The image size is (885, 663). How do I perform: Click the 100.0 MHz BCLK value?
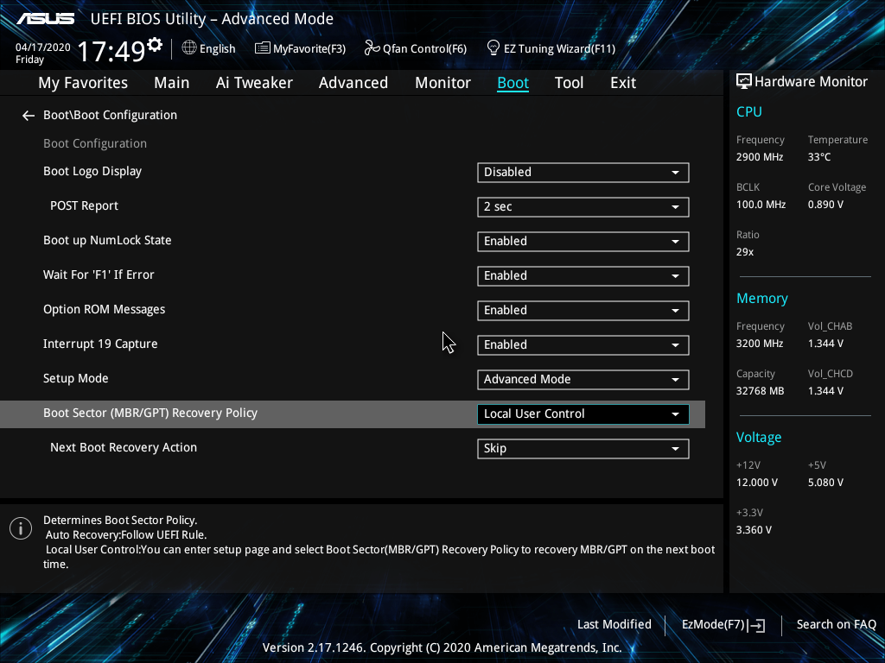(x=761, y=205)
